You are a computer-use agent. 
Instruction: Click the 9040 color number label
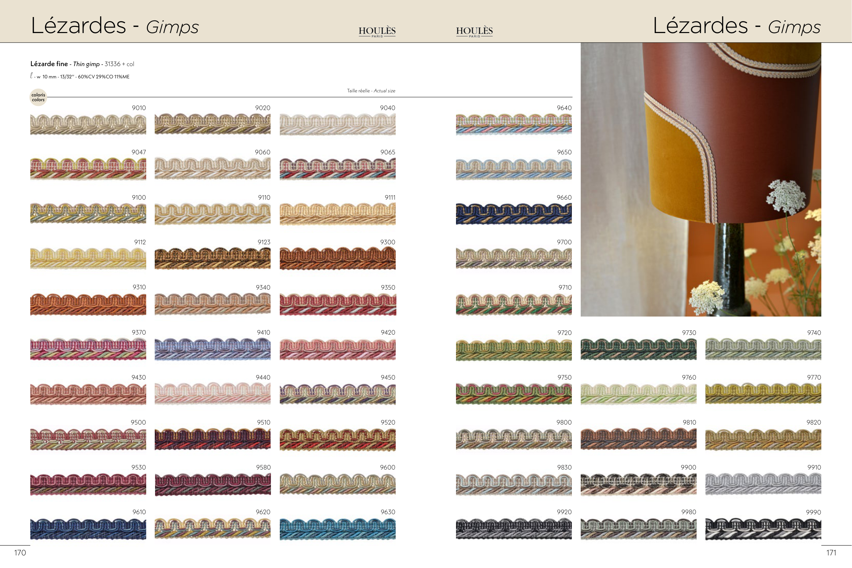(387, 108)
